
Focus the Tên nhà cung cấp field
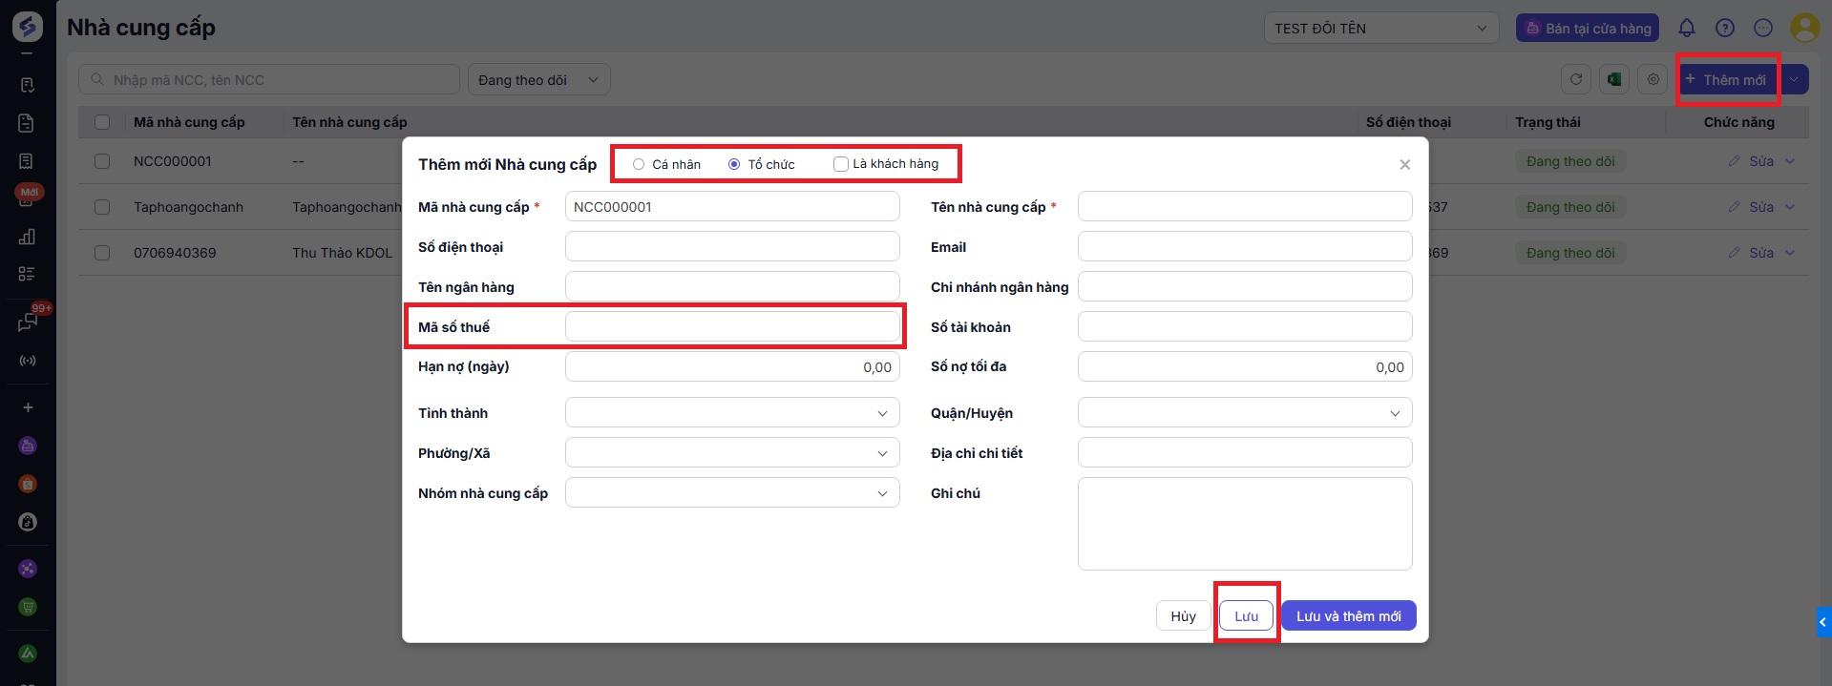(1245, 206)
